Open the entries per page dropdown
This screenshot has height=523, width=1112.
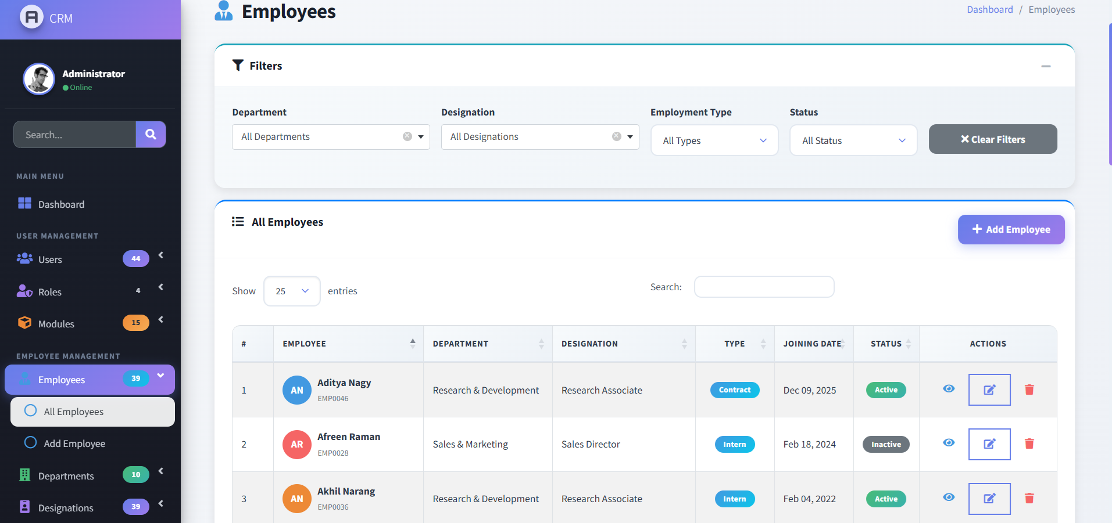point(291,291)
